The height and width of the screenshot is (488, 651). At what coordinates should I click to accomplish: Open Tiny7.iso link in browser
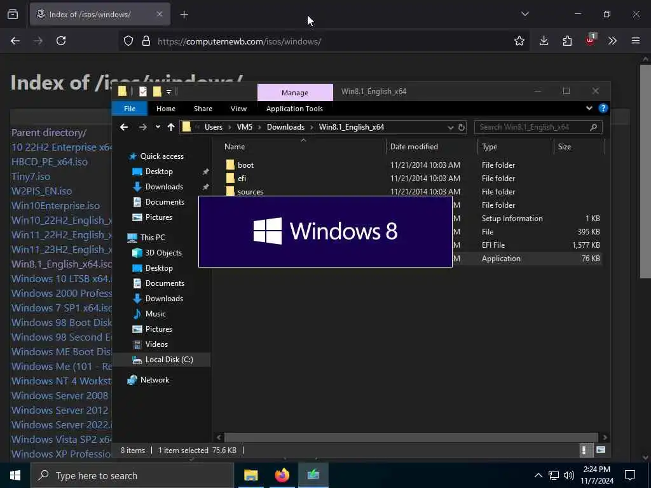tap(31, 177)
